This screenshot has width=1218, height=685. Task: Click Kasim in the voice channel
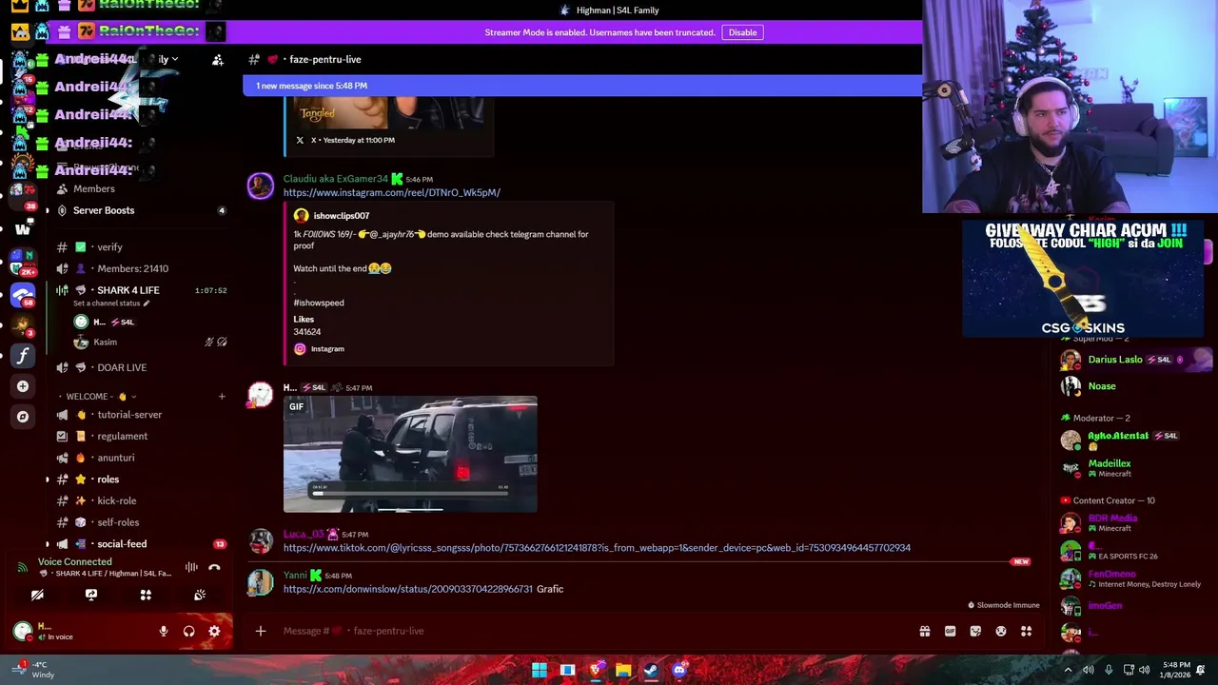coord(105,342)
